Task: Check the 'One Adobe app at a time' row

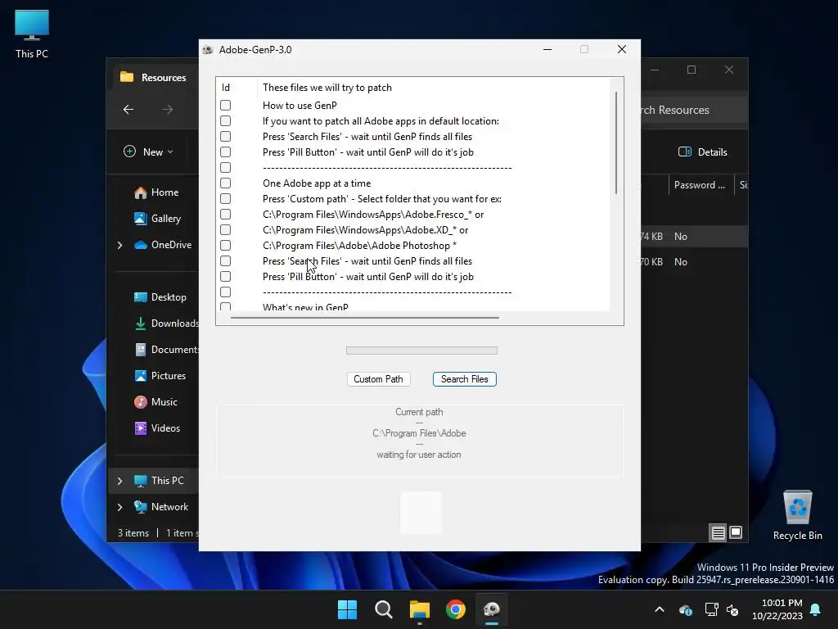Action: [226, 183]
